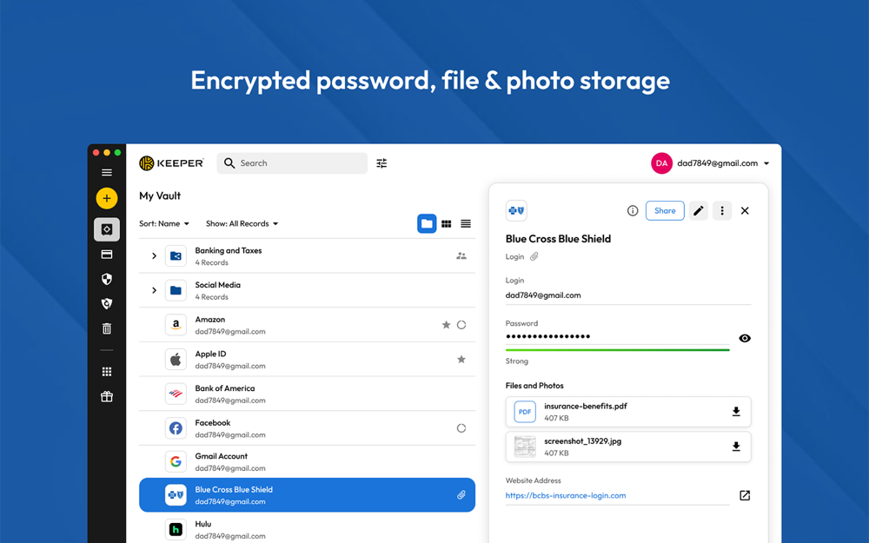Viewport: 869px width, 543px height.
Task: Click rotation icon on Facebook record
Action: 461,427
